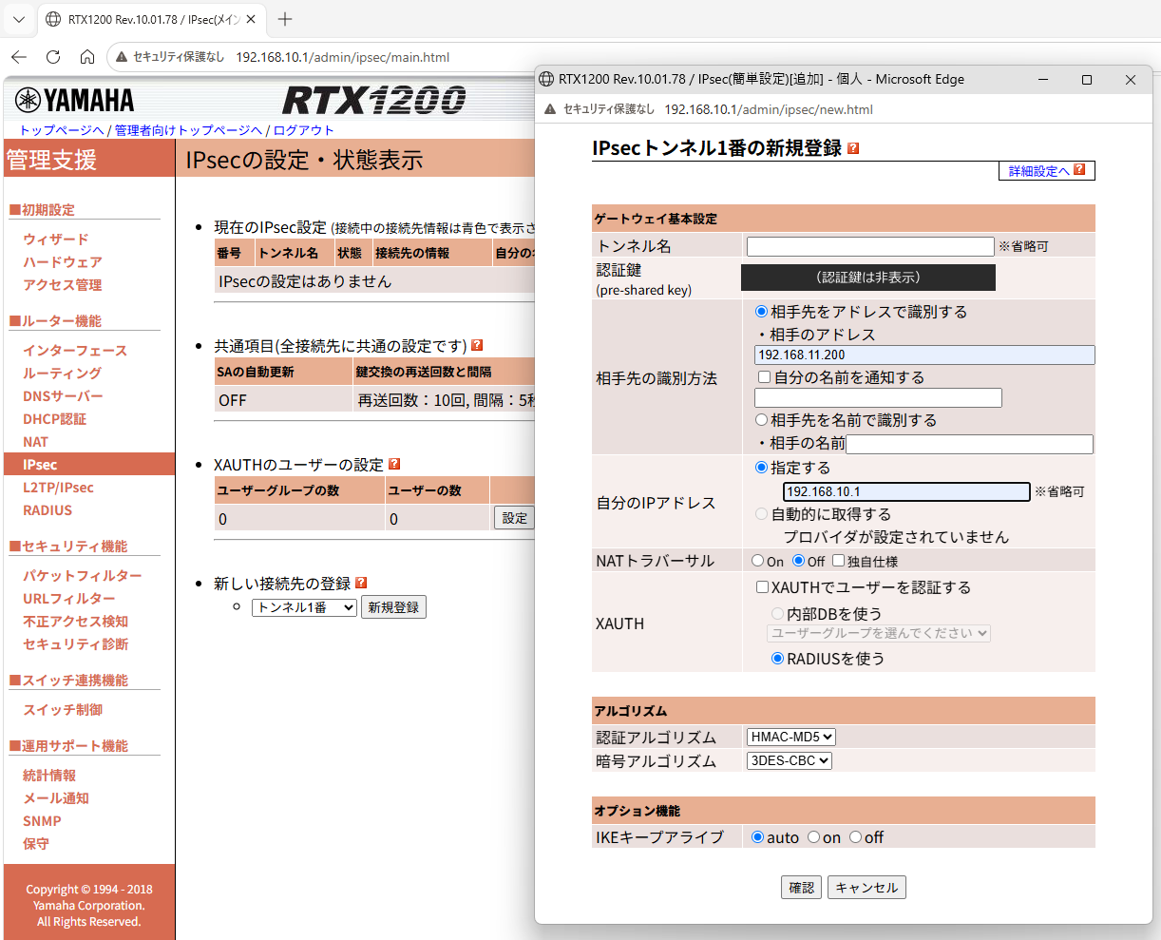The height and width of the screenshot is (940, 1161).
Task: Click the 確認 button in popup
Action: click(802, 887)
